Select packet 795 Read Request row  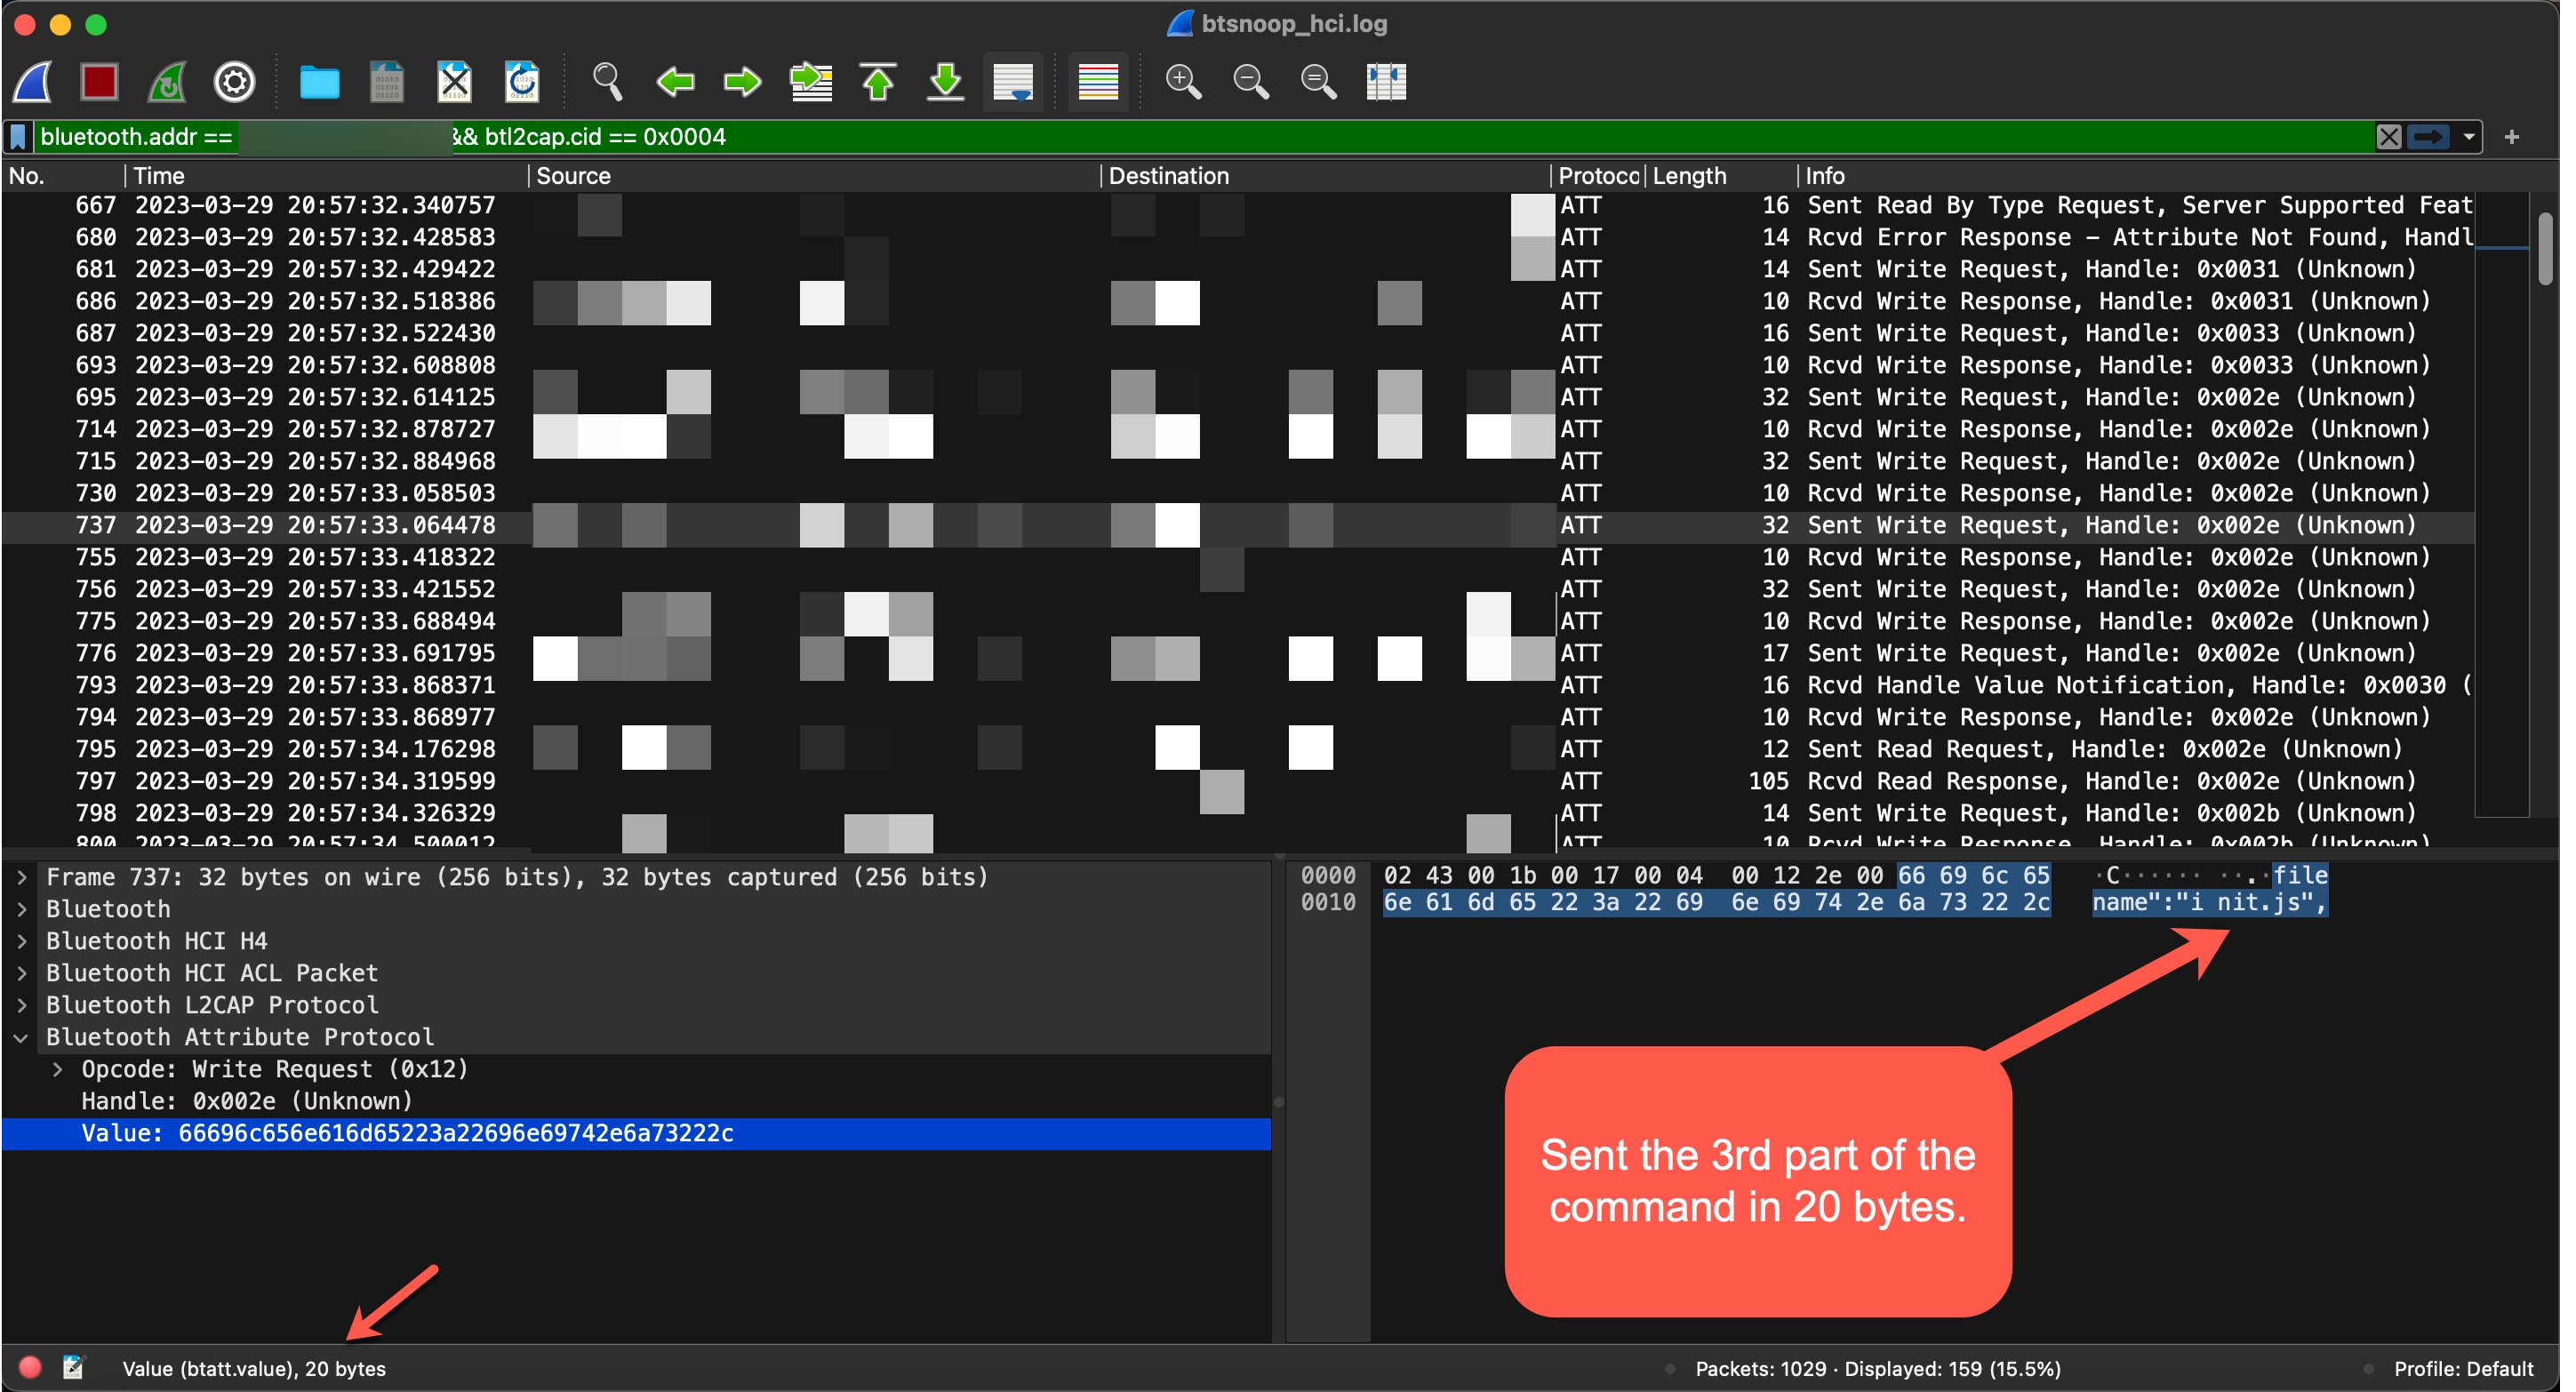[x=1238, y=749]
